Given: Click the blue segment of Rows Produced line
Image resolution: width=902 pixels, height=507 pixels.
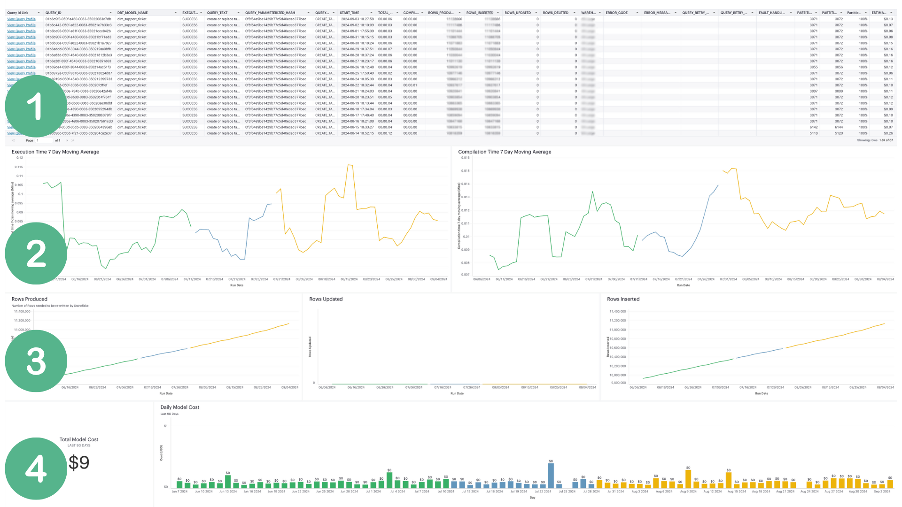Looking at the screenshot, I should coord(164,353).
